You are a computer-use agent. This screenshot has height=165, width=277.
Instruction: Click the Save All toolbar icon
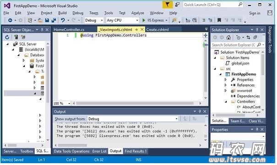click(x=54, y=20)
